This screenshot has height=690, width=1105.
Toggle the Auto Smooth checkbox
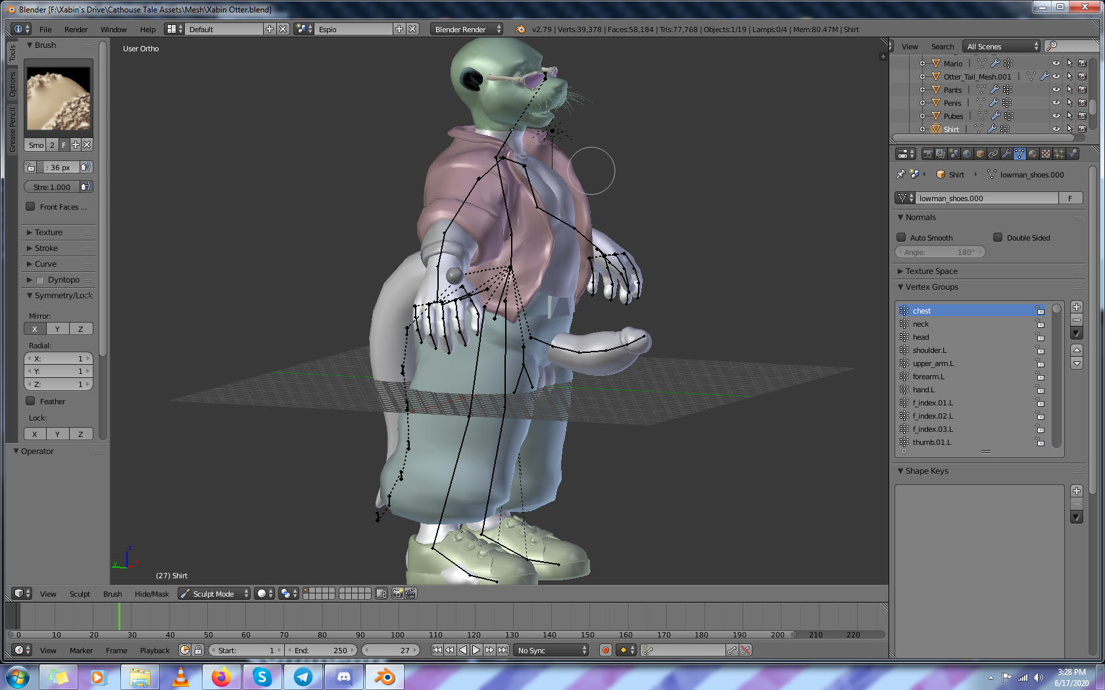coord(902,237)
